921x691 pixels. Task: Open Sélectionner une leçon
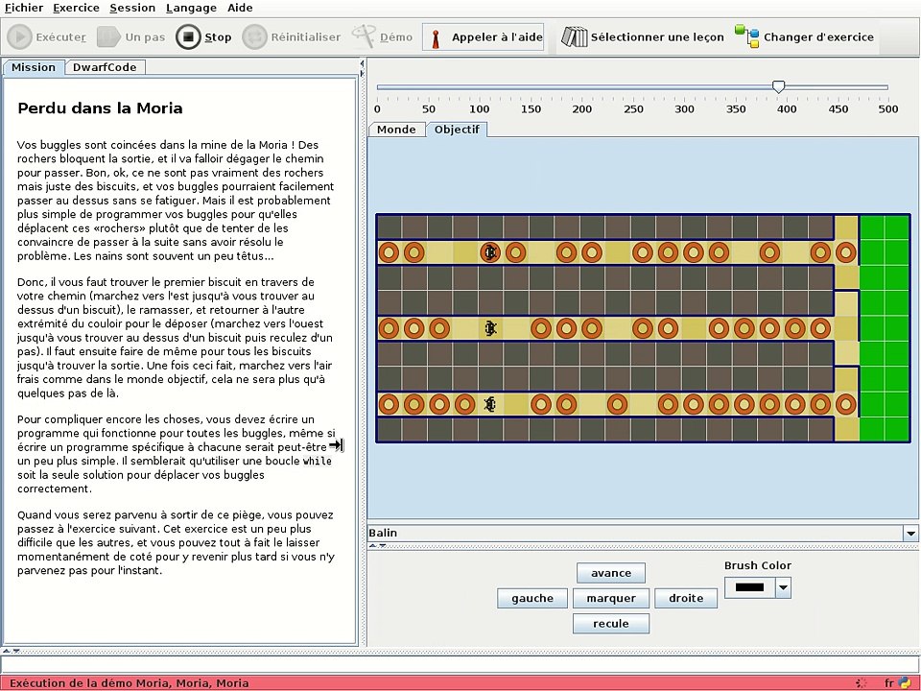coord(642,37)
